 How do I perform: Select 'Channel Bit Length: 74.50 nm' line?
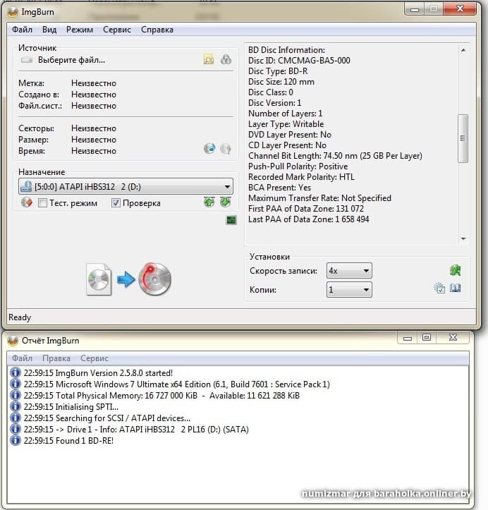pos(335,156)
